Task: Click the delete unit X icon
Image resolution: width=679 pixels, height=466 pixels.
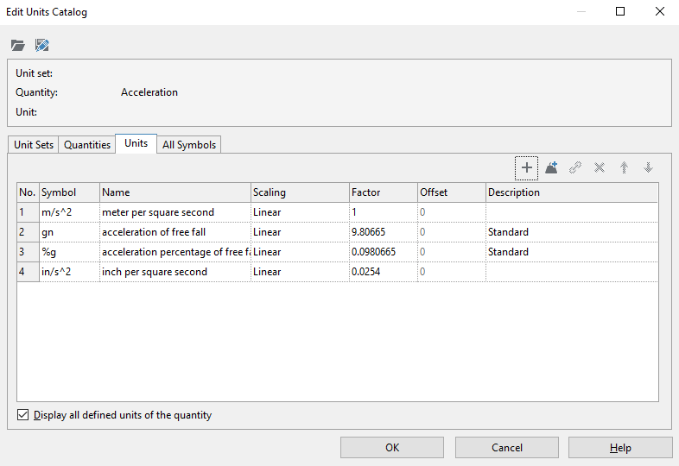Action: [x=600, y=167]
